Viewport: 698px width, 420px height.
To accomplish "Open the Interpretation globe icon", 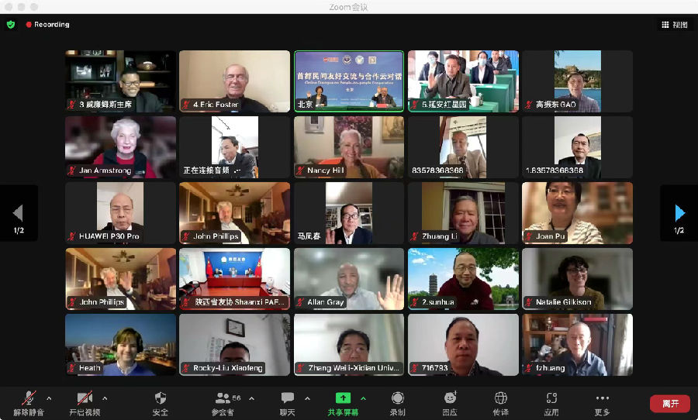I will tap(501, 398).
